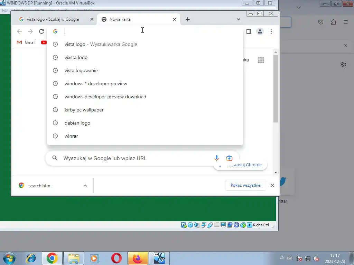354x265 pixels.
Task: Close the vista logo tab
Action: [92, 19]
